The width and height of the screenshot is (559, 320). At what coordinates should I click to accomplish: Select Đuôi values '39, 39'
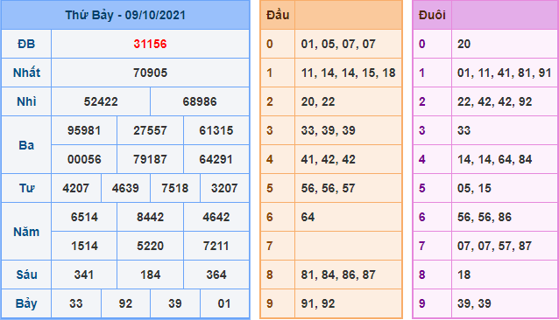tap(474, 303)
